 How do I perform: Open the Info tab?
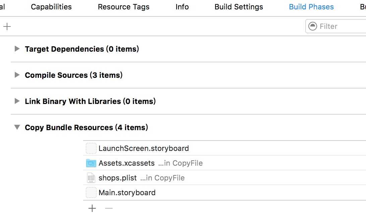pos(182,7)
